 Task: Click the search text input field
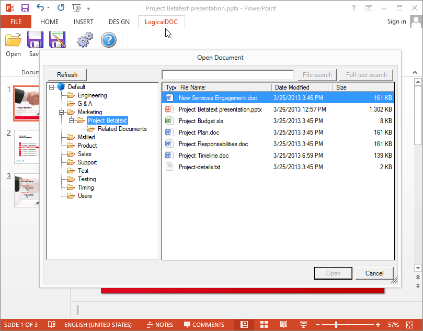227,75
